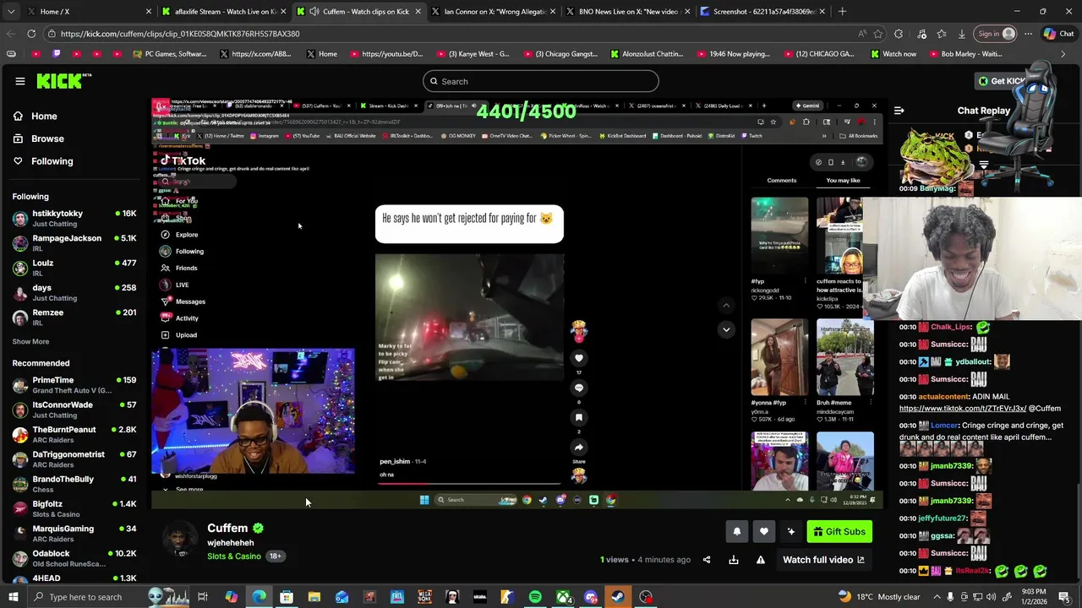Image resolution: width=1082 pixels, height=608 pixels.
Task: Click the Sign in button
Action: pos(996,34)
